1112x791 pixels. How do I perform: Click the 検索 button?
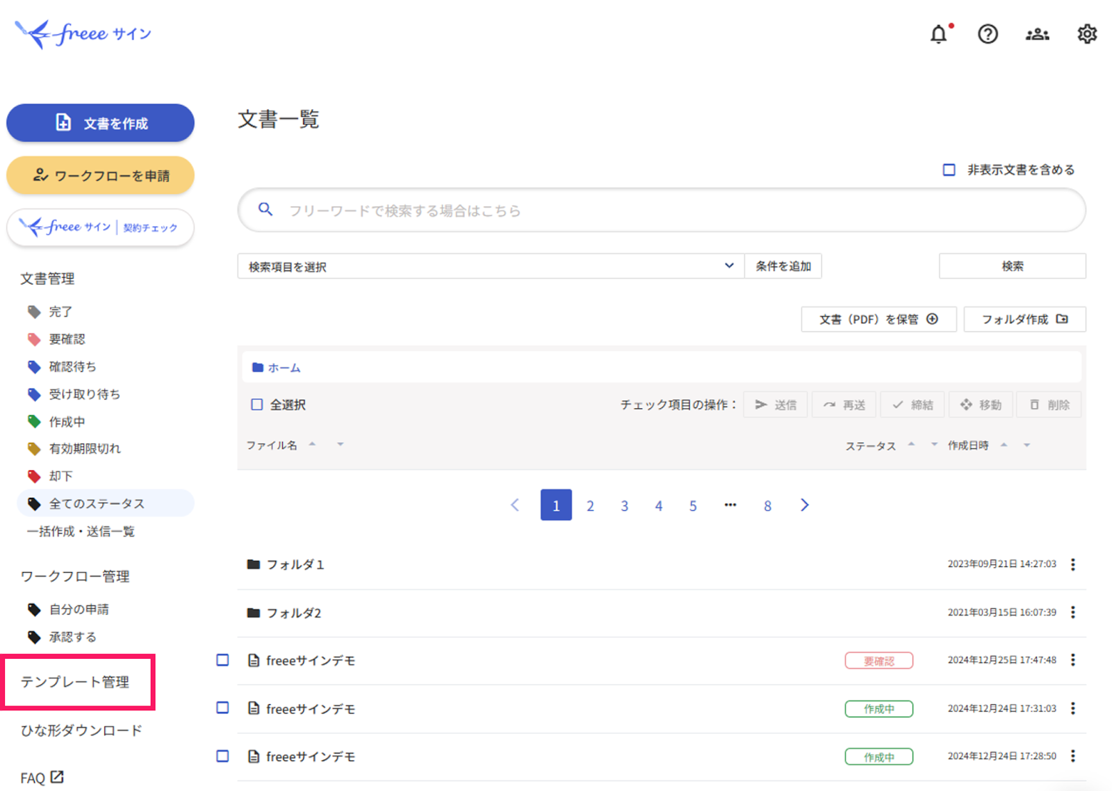click(1012, 266)
